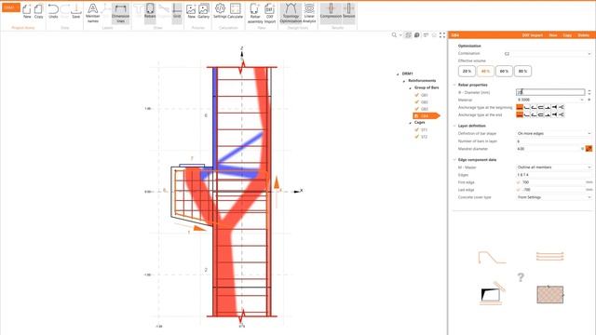Click New in GB4 header
596x335 pixels.
pyautogui.click(x=553, y=35)
